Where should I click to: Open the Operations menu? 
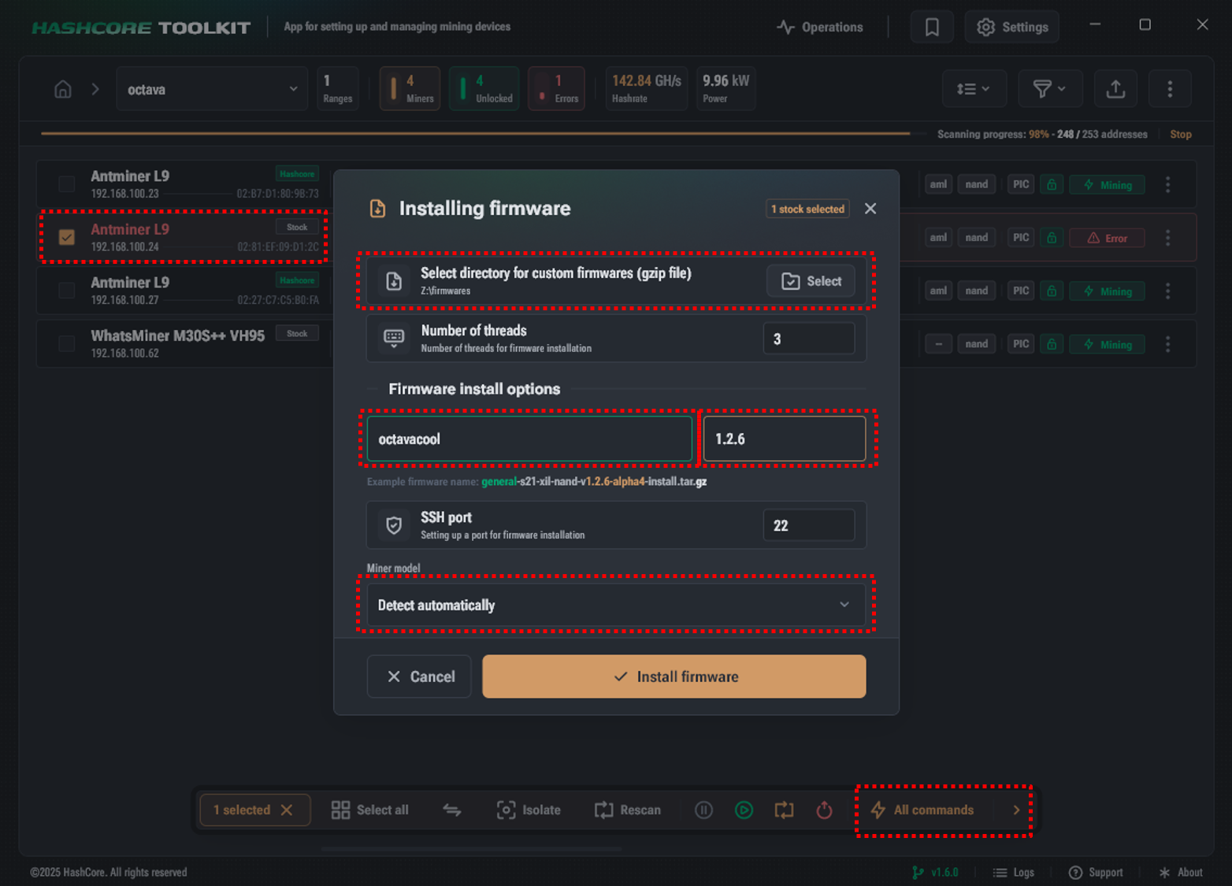point(820,28)
